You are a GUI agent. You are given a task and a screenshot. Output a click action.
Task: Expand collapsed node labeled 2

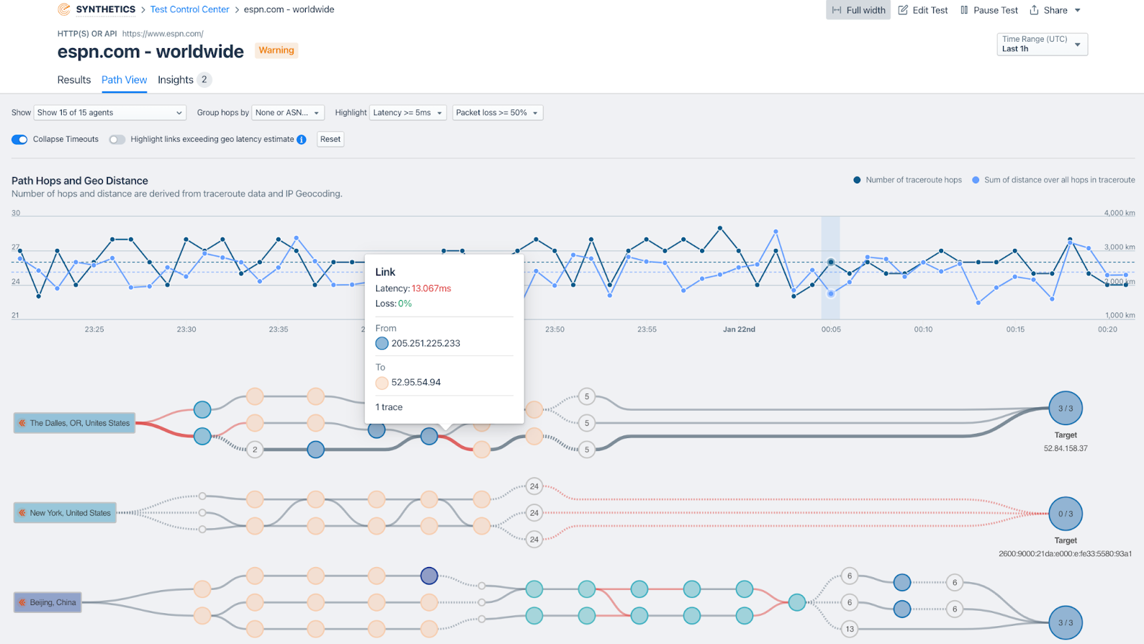coord(255,450)
